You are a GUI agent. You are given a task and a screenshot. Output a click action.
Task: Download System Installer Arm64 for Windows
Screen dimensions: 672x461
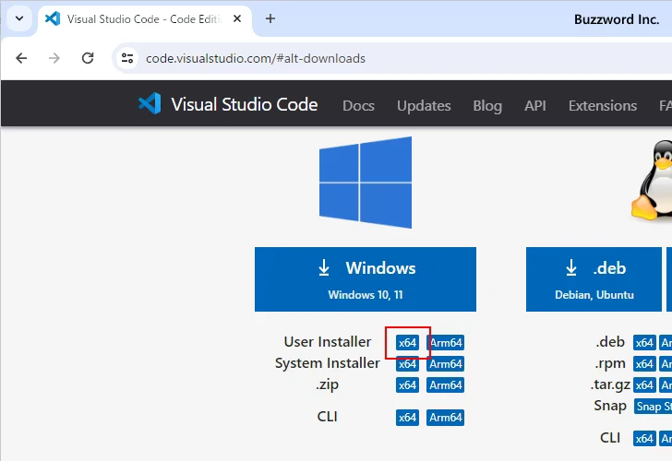445,364
